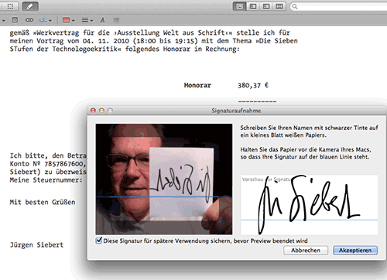This screenshot has width=387, height=280.
Task: Toggle the annotation pencil edit toolbar button
Action: coord(30,6)
